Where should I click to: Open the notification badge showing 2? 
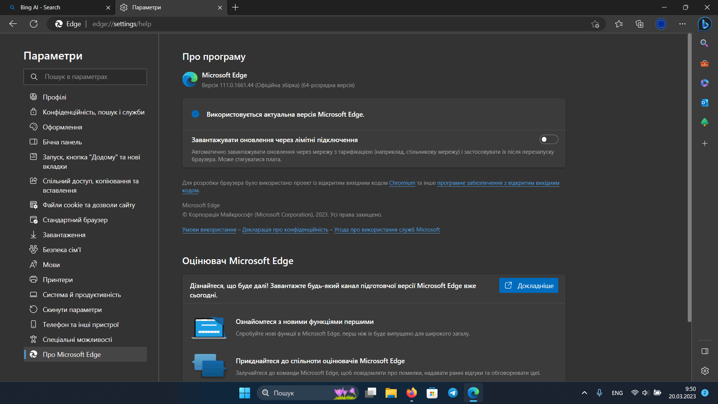click(705, 393)
